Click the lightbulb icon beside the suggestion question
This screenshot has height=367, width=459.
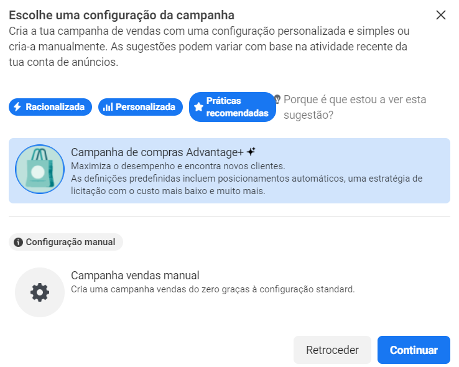coord(278,99)
